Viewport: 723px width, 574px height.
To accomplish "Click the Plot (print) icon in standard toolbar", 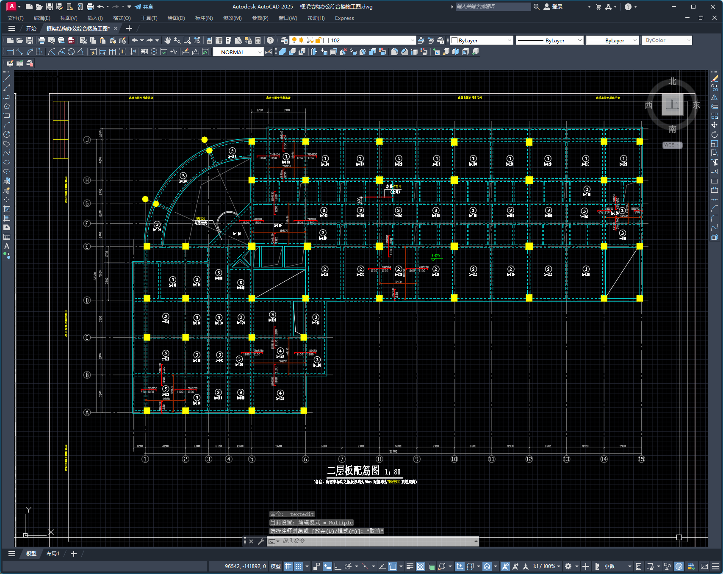I will [42, 40].
